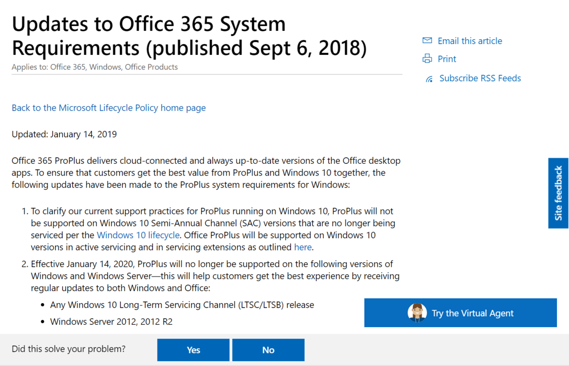Click the Virtual Agent avatar icon

[417, 312]
